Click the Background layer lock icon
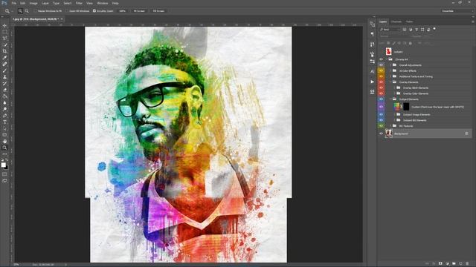Image resolution: width=476 pixels, height=267 pixels. (466, 133)
